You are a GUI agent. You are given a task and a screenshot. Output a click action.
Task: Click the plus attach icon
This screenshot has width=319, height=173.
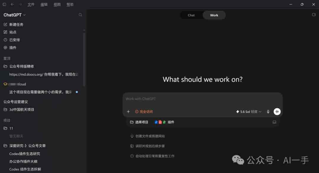point(128,112)
